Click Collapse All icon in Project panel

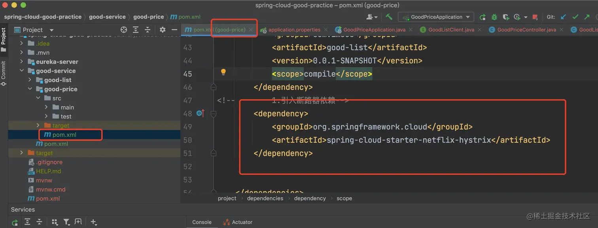point(148,30)
